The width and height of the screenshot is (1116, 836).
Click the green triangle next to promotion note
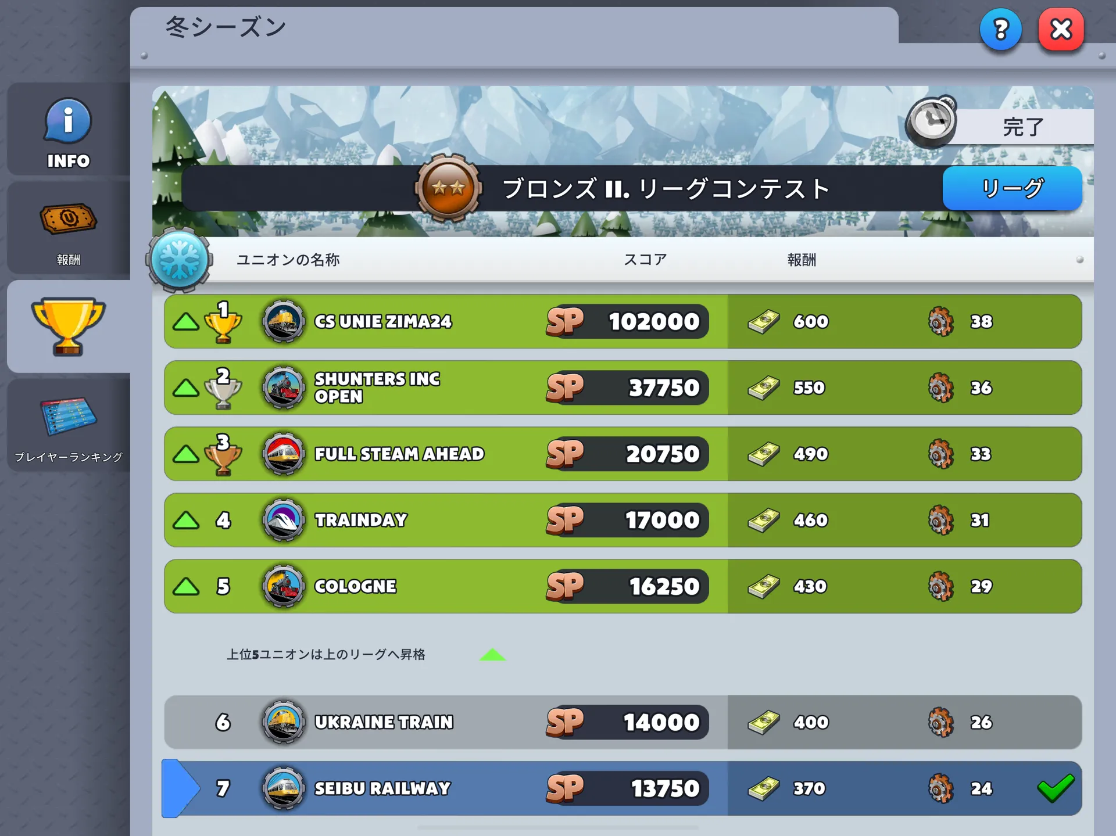tap(492, 655)
